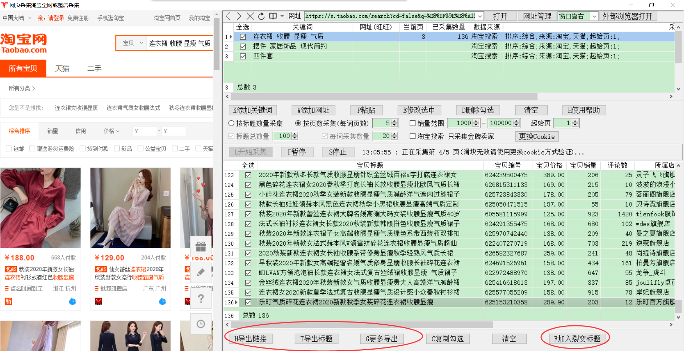
Task: Open the bookmarks book icon
Action: click(273, 16)
